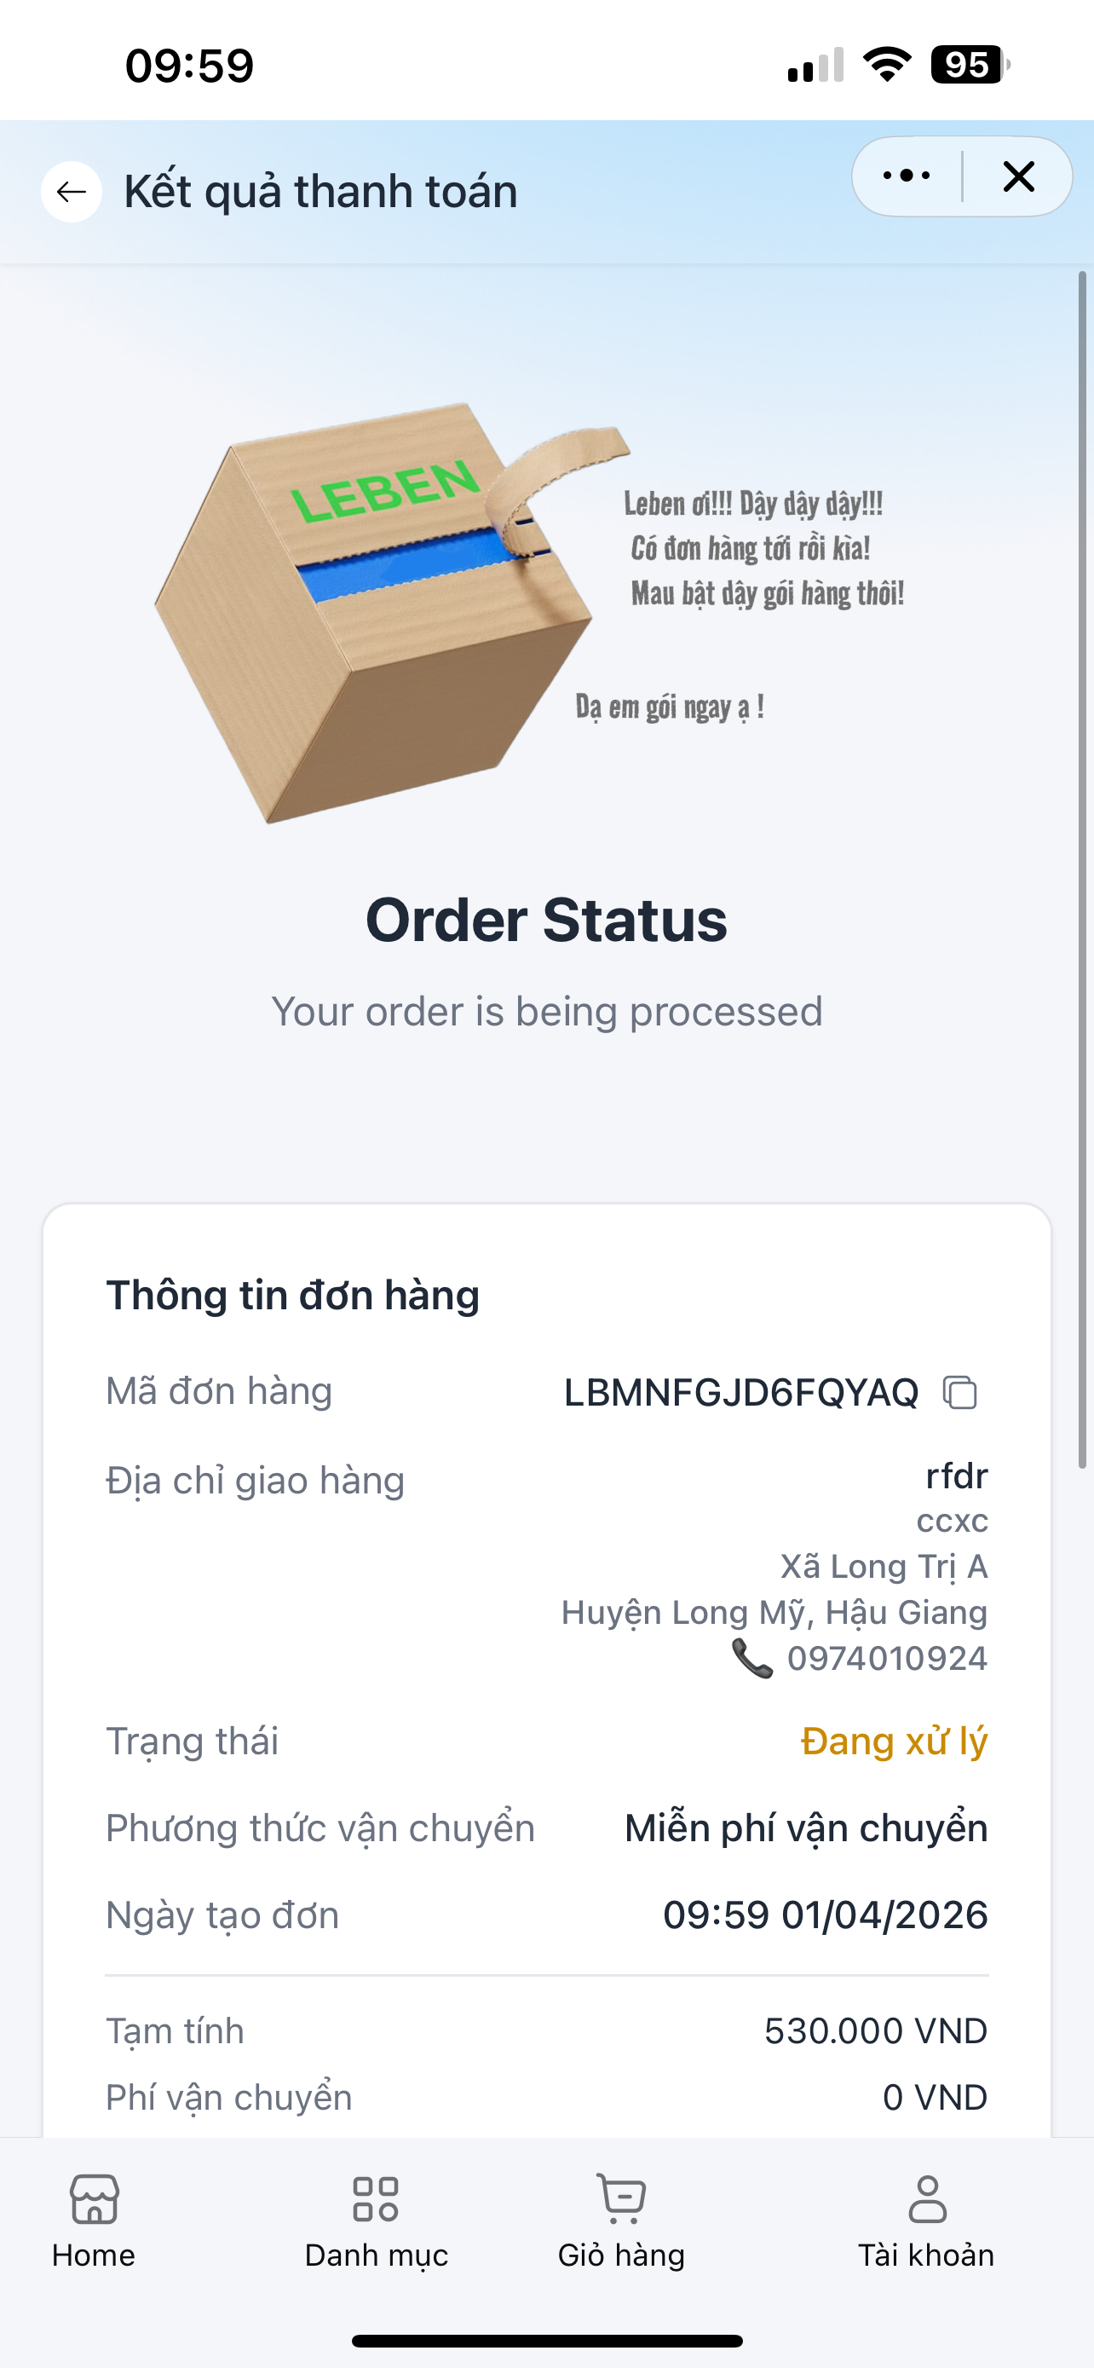
Task: Tap the Miễn phí vận chuyển shipping method
Action: (x=805, y=1828)
